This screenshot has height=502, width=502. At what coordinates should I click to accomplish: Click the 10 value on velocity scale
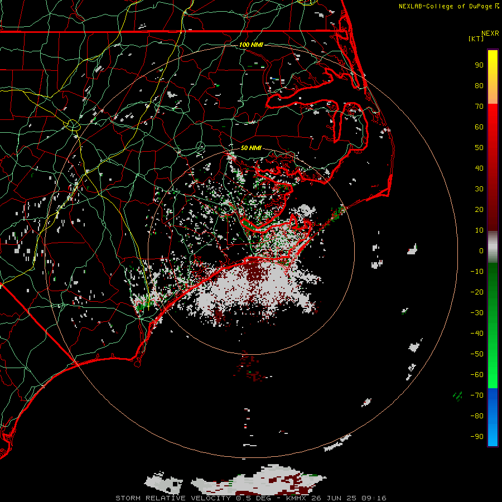tap(479, 230)
